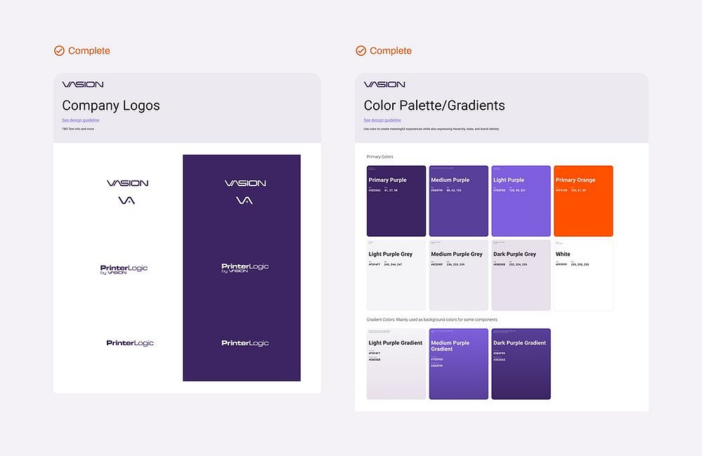Select the dark Vasion wordmark on white background
Screen dimensions: 702x456
point(128,183)
